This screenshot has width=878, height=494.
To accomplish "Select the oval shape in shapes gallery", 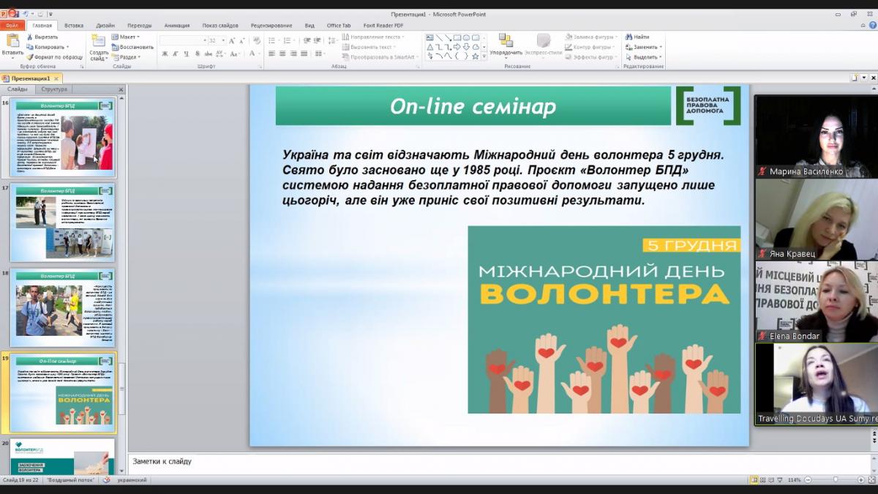I will [466, 37].
